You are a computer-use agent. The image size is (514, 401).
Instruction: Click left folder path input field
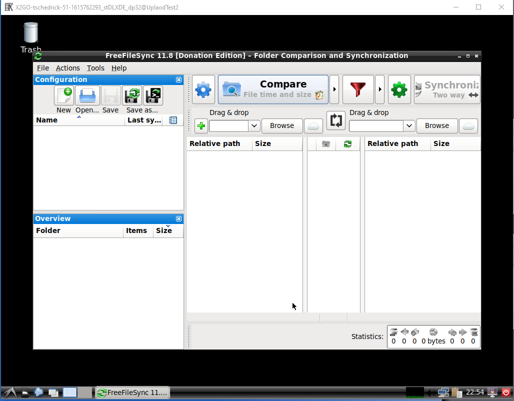pos(229,126)
